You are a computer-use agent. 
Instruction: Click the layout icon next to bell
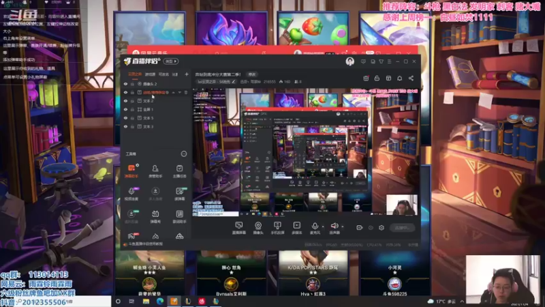point(388,78)
